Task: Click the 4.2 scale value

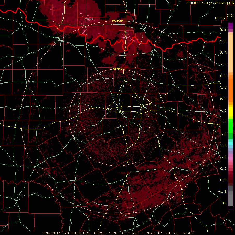Action: pyautogui.click(x=223, y=111)
